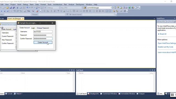Click the pause overlay button at bottom right
Screen dimensions: 176x99
point(172,95)
